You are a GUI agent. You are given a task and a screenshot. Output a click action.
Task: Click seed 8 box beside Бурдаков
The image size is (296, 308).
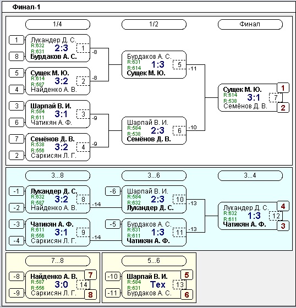[17, 57]
